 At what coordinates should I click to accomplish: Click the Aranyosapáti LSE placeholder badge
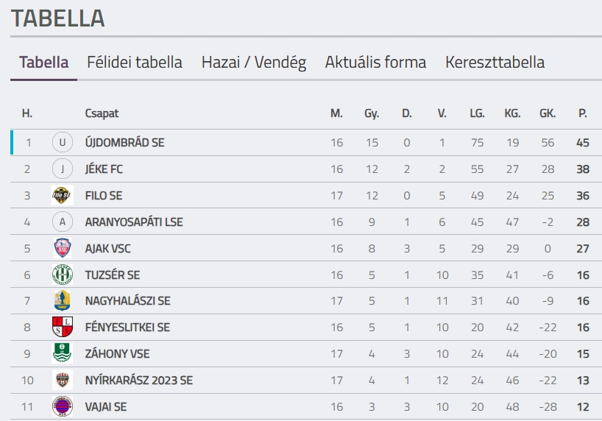tap(62, 222)
